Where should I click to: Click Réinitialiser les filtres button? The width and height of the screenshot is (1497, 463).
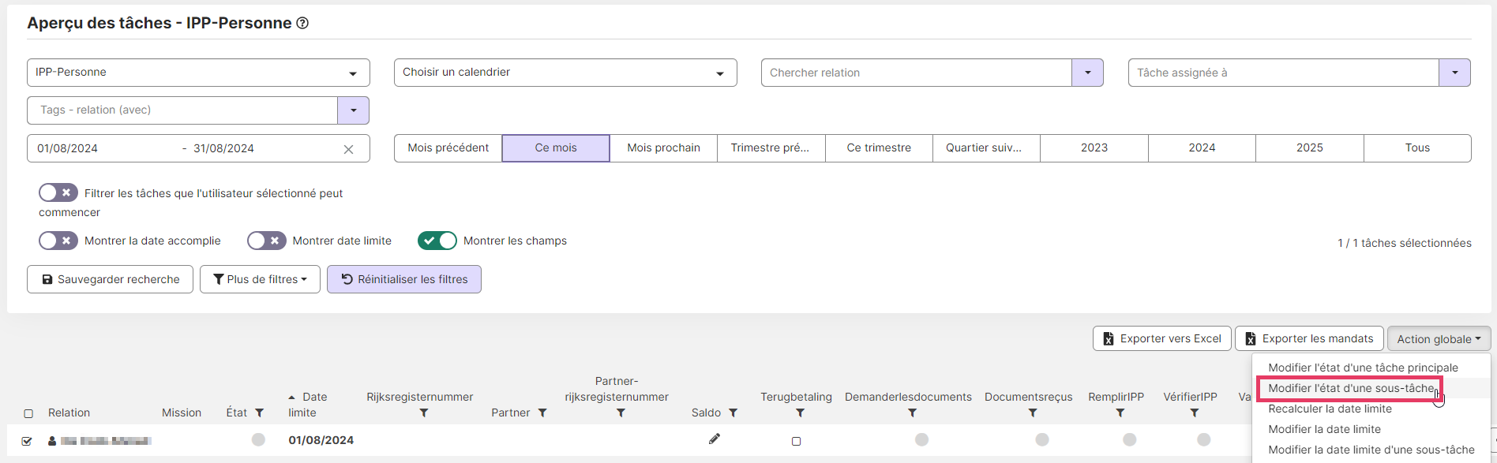[404, 279]
